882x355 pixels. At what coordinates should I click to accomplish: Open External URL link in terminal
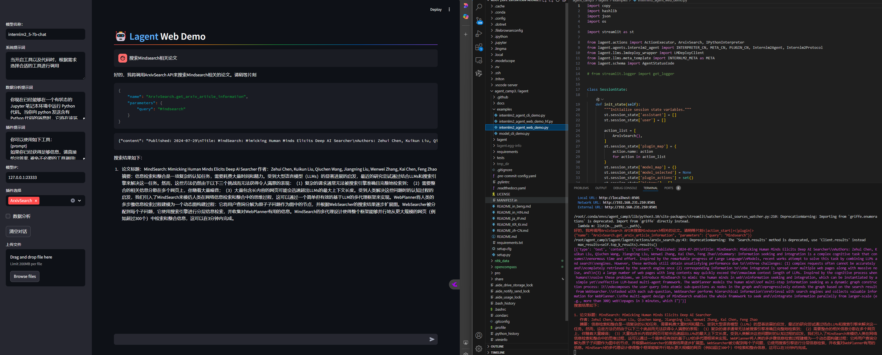click(x=631, y=207)
